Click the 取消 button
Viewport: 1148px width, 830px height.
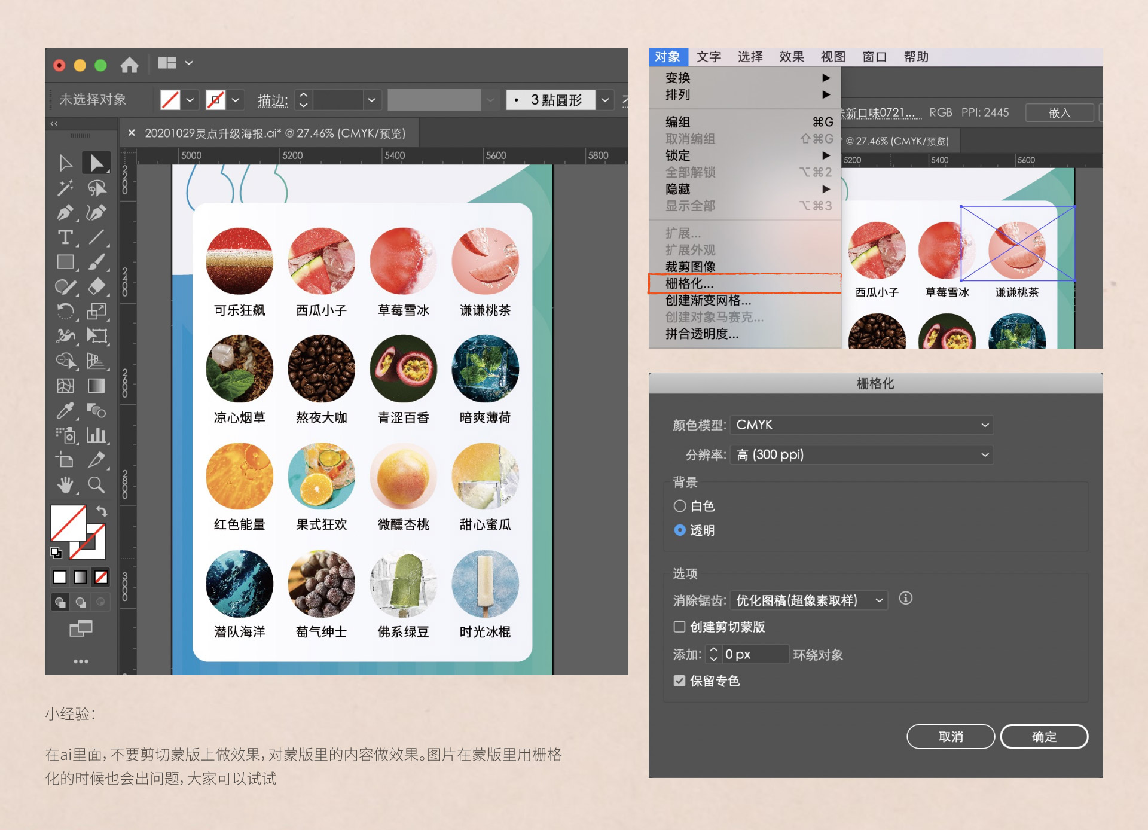[951, 737]
